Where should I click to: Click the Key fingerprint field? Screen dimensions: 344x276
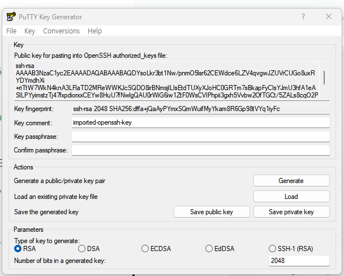tap(201, 109)
